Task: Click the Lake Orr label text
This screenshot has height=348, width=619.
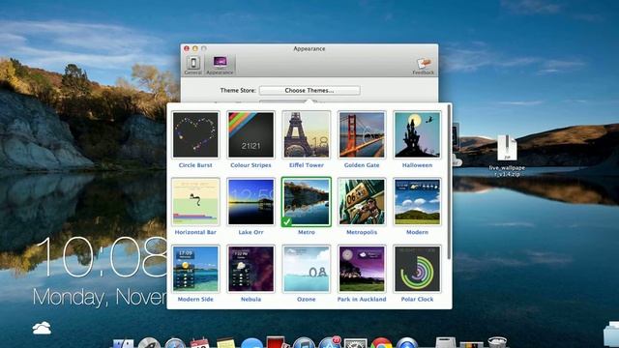Action: (251, 232)
